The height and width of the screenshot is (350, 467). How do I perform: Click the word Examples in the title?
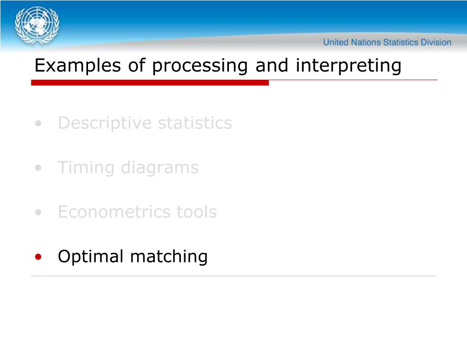[x=78, y=66]
